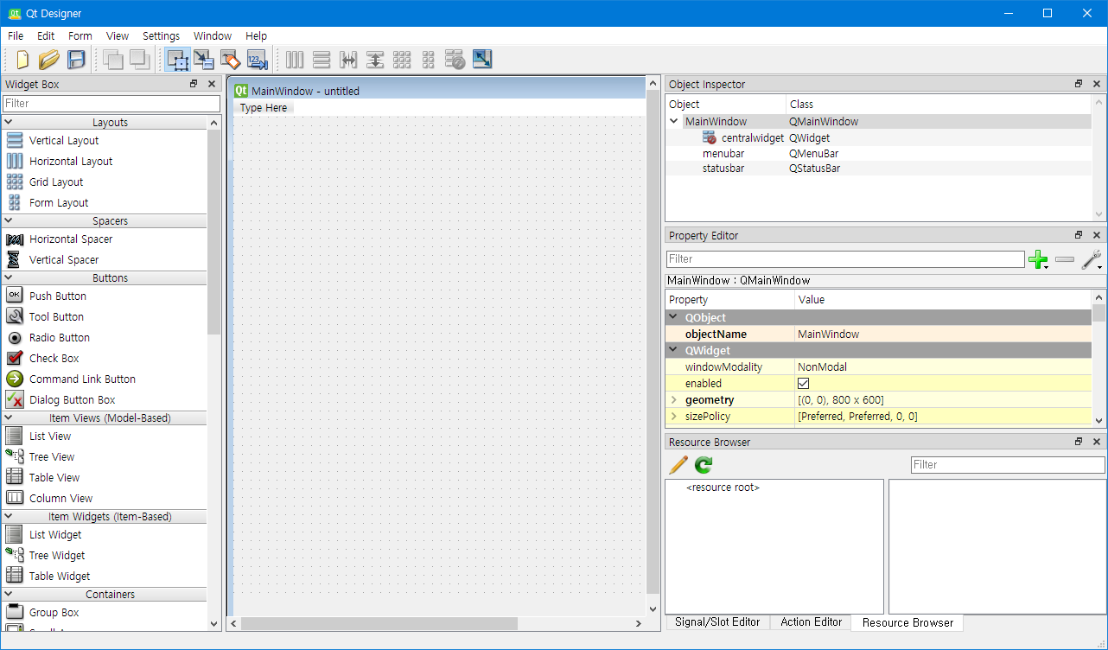The image size is (1108, 650).
Task: Click the Adjust Size toolbar icon
Action: click(482, 60)
